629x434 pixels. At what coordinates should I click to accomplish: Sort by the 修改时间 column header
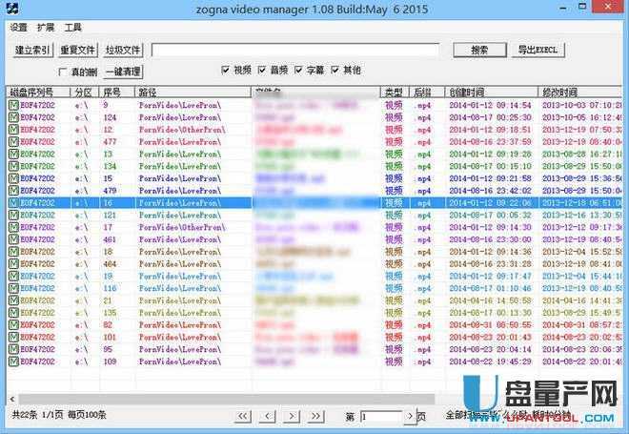[x=580, y=93]
